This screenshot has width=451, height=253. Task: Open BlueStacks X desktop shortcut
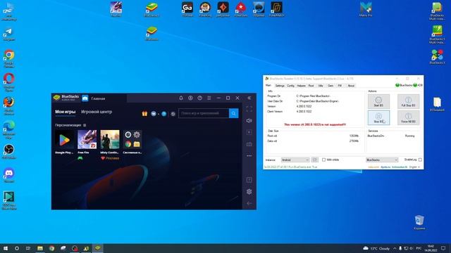pyautogui.click(x=437, y=56)
